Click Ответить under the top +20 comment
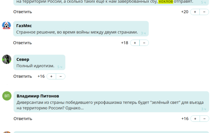 coord(23,12)
